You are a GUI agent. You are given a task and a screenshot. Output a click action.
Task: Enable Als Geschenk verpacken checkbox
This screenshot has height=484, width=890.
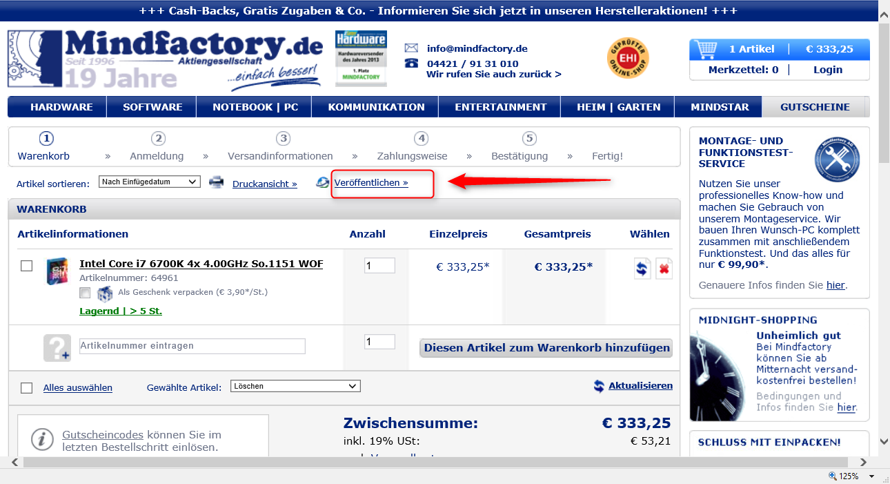(x=85, y=293)
